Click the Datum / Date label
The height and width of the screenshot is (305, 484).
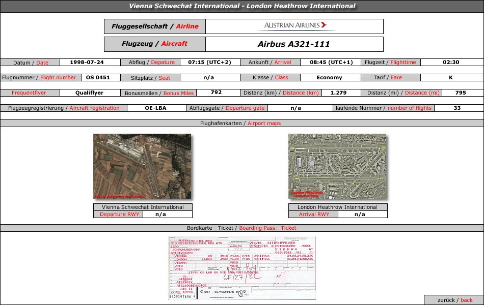click(x=30, y=62)
